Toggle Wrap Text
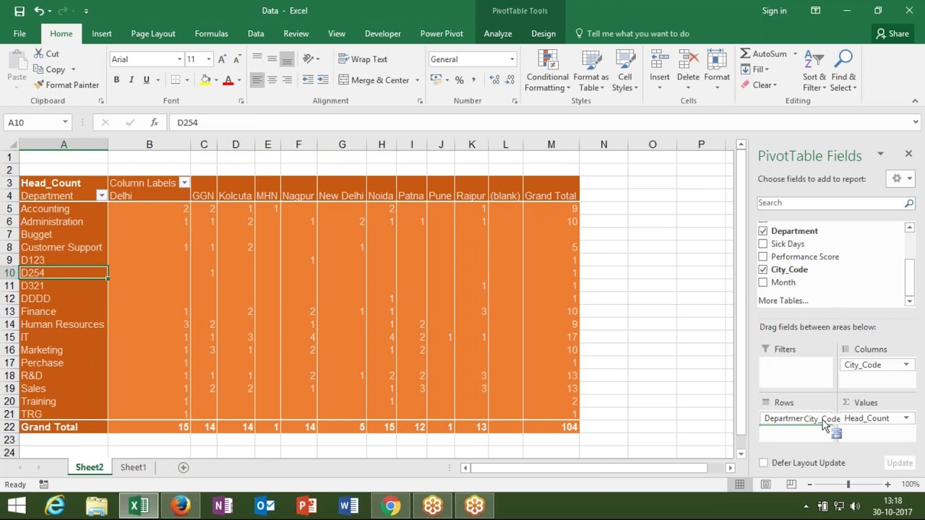 coord(363,59)
